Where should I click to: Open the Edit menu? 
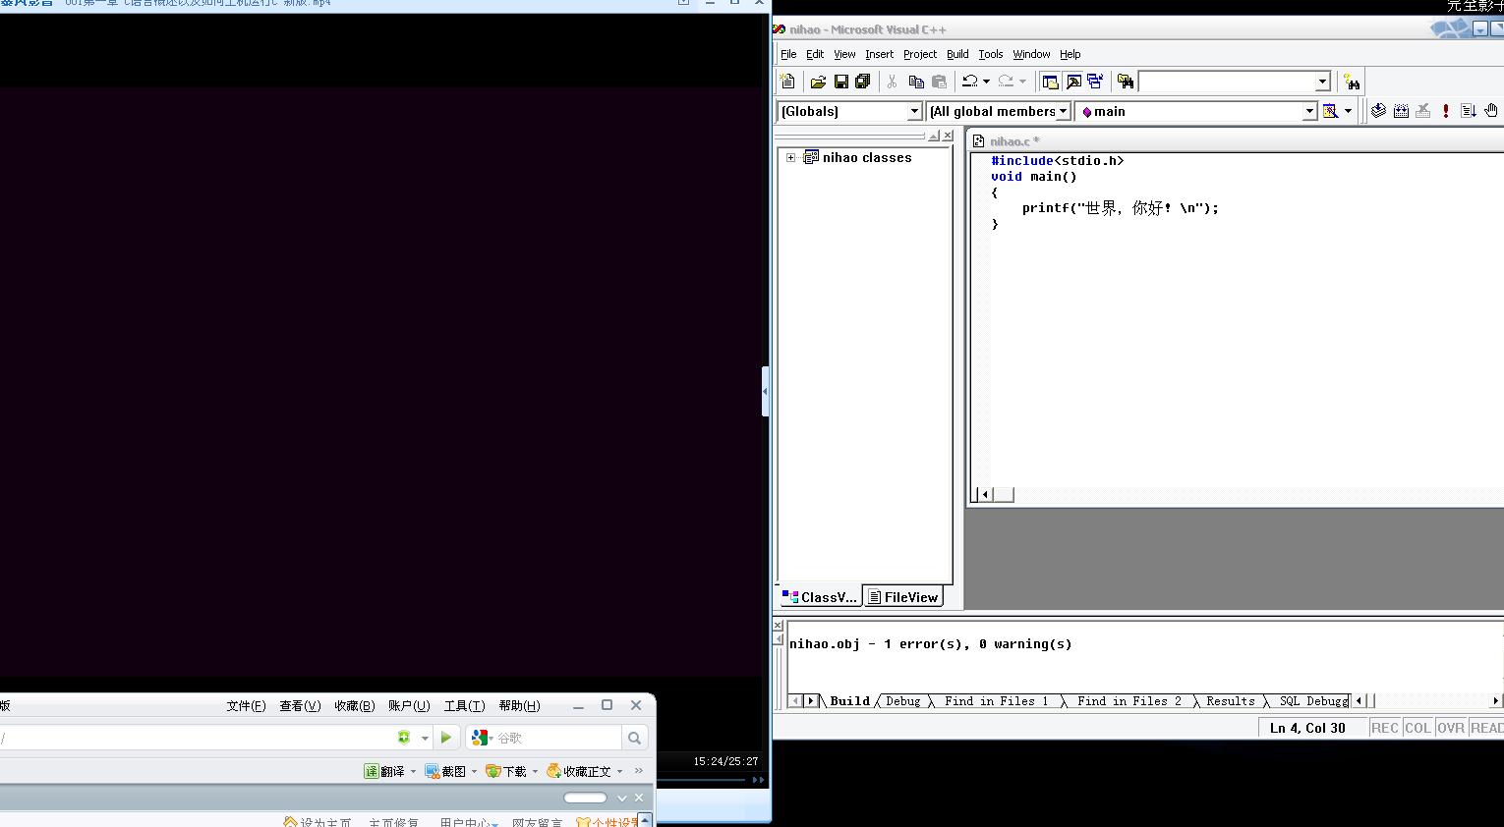pos(815,54)
